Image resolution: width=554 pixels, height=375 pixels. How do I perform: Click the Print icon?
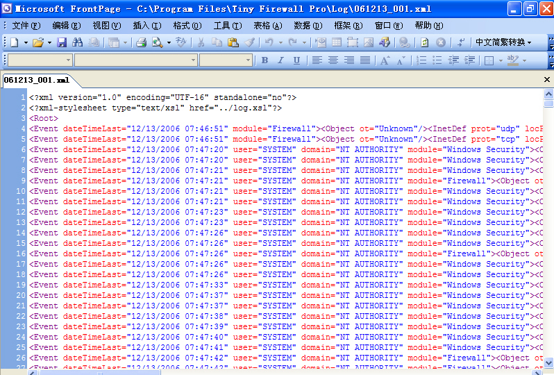pos(142,43)
